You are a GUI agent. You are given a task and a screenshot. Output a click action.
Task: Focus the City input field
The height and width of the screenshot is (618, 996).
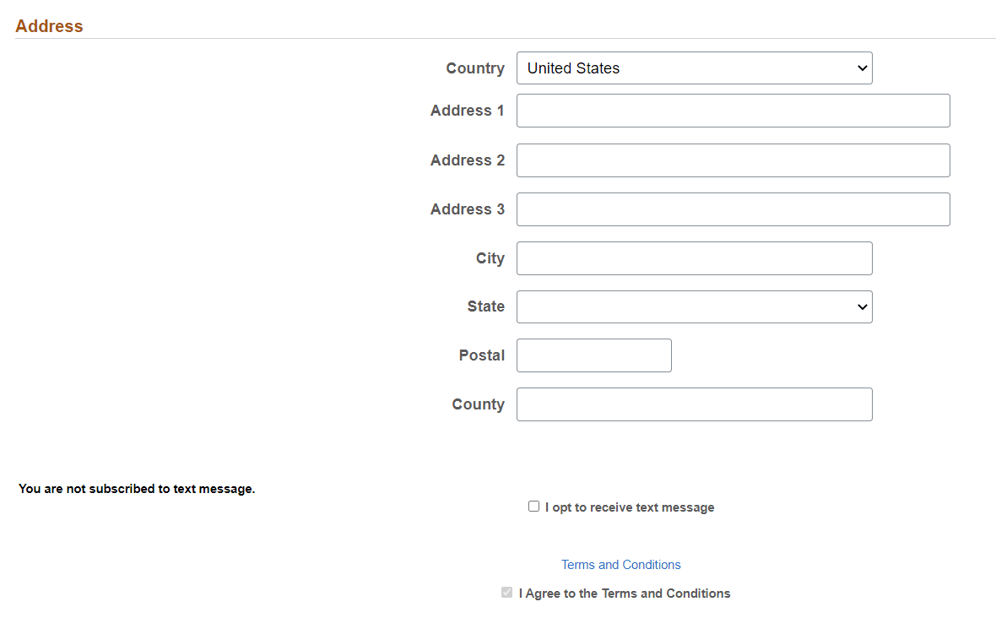tap(694, 257)
